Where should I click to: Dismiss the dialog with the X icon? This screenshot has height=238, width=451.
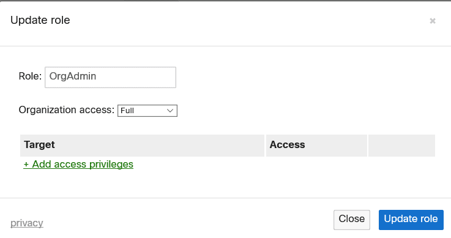pos(432,21)
